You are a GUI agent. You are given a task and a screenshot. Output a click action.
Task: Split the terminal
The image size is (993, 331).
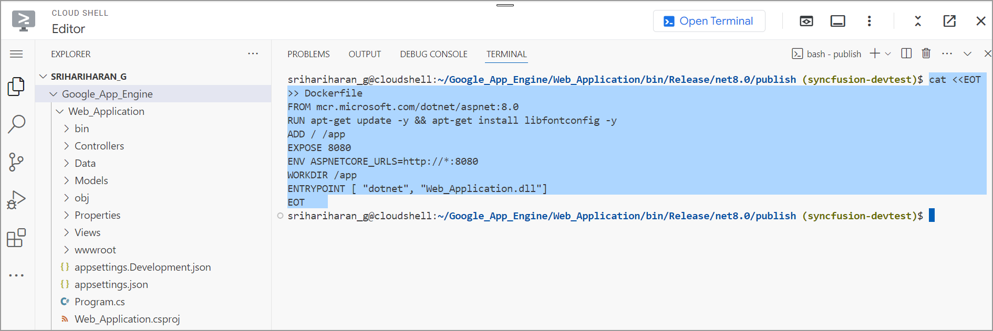(x=906, y=54)
